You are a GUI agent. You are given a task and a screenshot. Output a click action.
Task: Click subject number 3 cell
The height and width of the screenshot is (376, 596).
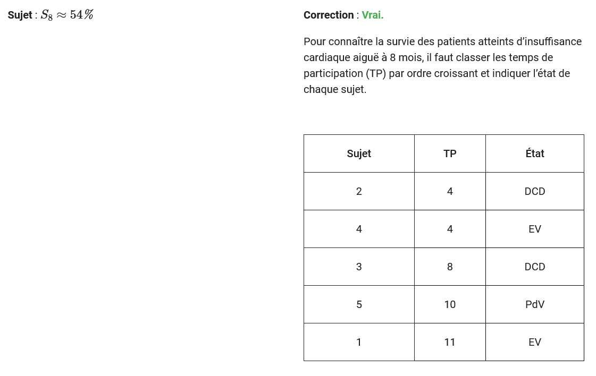[x=359, y=267]
